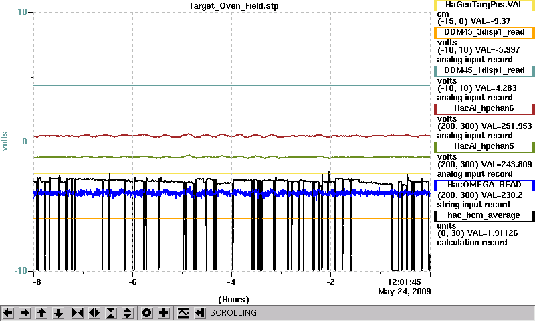The width and height of the screenshot is (535, 321).
Task: Click the -6 hours tick label
Action: click(x=132, y=282)
